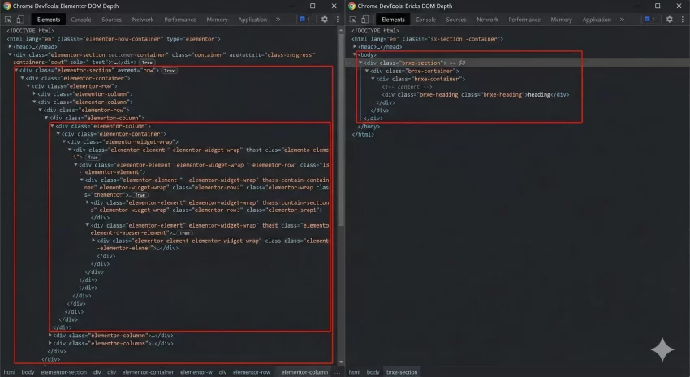This screenshot has width=690, height=377.
Task: Maximize the Elementor DOM Depth window
Action: 313,6
